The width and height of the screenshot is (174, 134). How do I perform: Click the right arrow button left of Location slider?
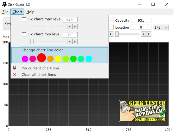click(111, 34)
